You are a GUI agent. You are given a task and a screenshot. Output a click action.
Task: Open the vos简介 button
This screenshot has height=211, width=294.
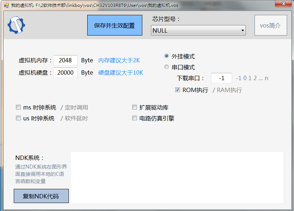coord(270,25)
